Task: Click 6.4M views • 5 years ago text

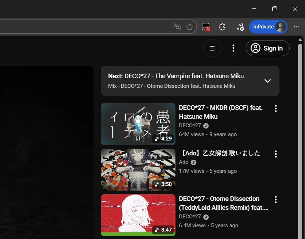Action: [209, 225]
